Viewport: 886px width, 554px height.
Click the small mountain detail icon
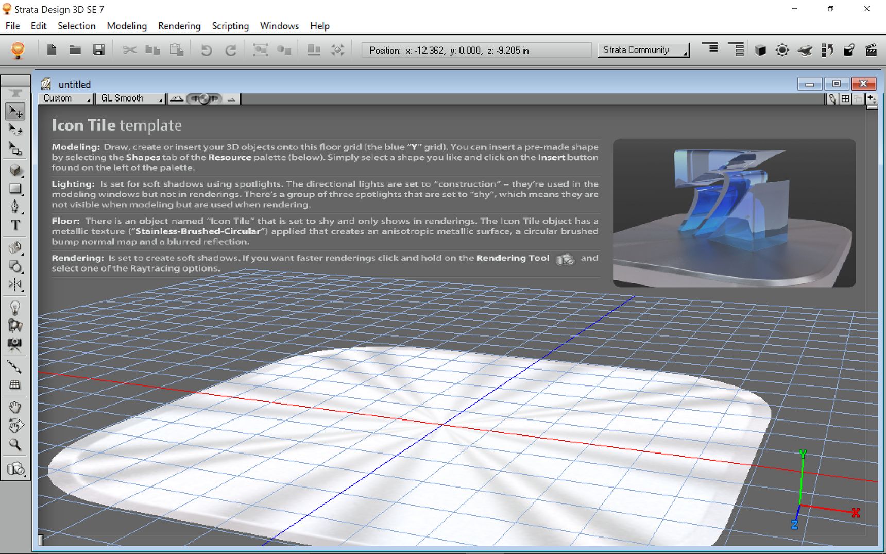point(231,99)
